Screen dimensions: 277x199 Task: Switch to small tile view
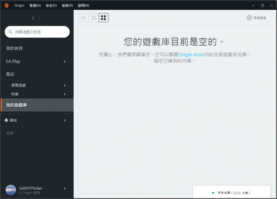(x=84, y=18)
